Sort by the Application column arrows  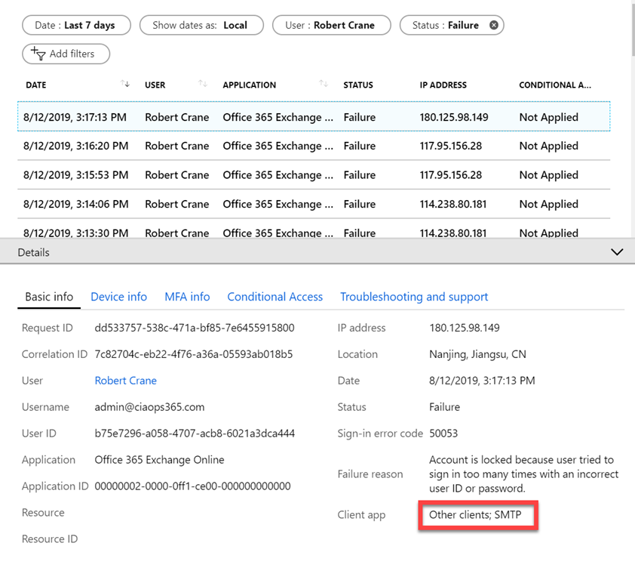point(324,84)
